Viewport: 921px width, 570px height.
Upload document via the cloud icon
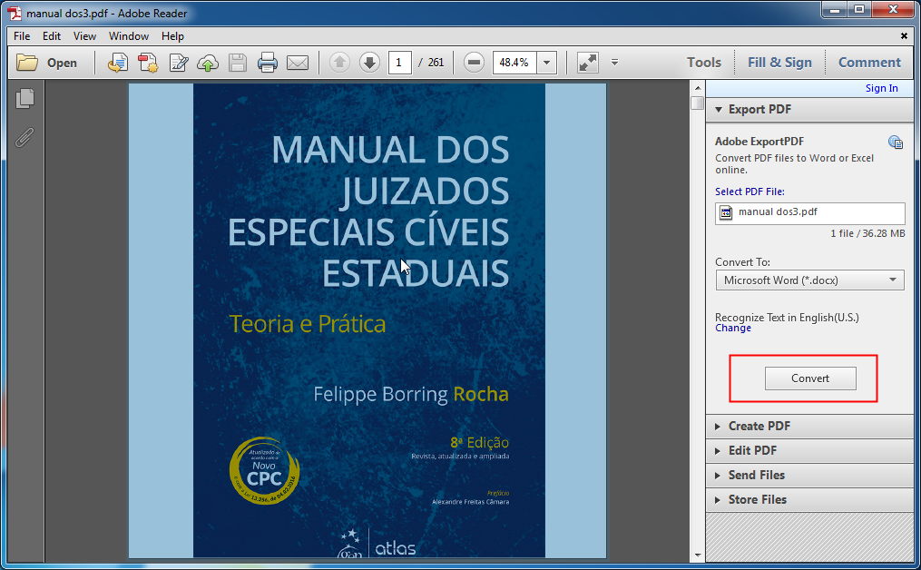pos(208,62)
